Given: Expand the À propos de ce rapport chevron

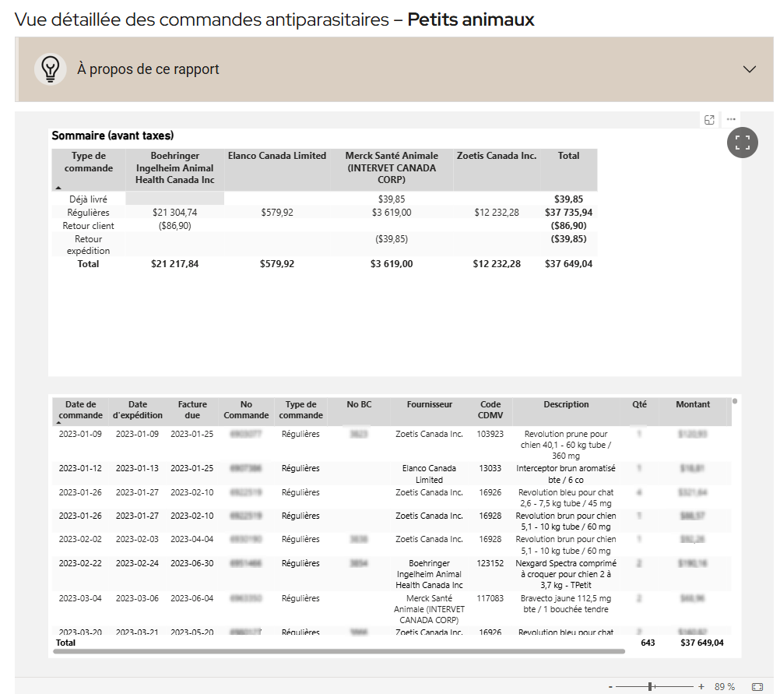Looking at the screenshot, I should tap(750, 69).
